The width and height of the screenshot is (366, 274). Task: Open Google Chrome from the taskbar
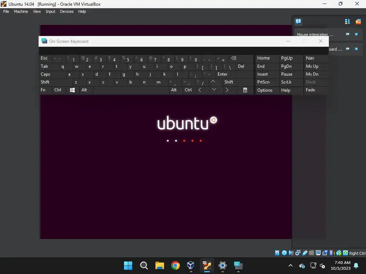(175, 265)
